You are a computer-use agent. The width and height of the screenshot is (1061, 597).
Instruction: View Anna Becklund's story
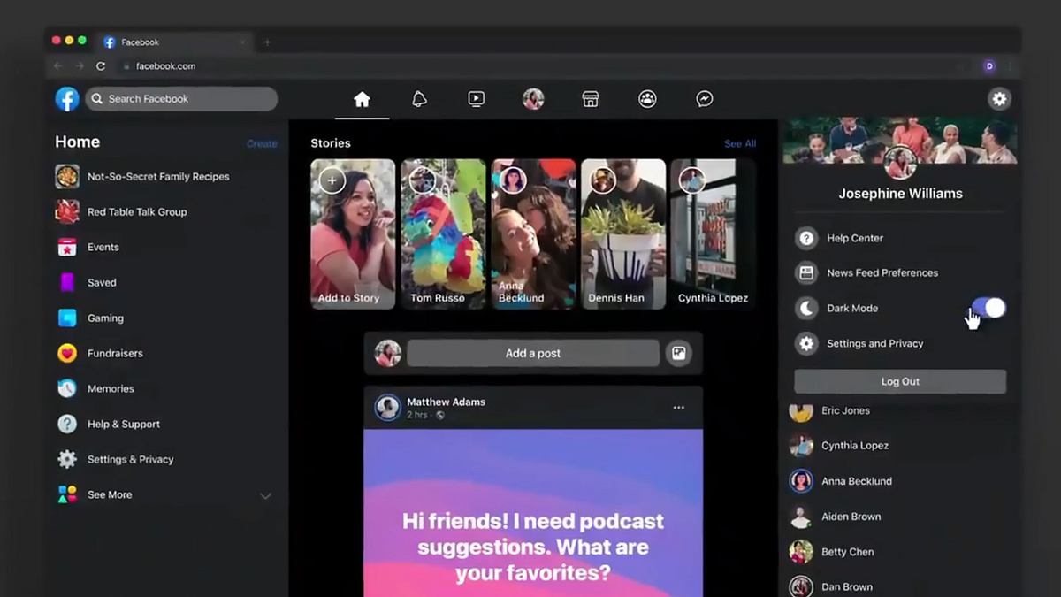pyautogui.click(x=533, y=234)
